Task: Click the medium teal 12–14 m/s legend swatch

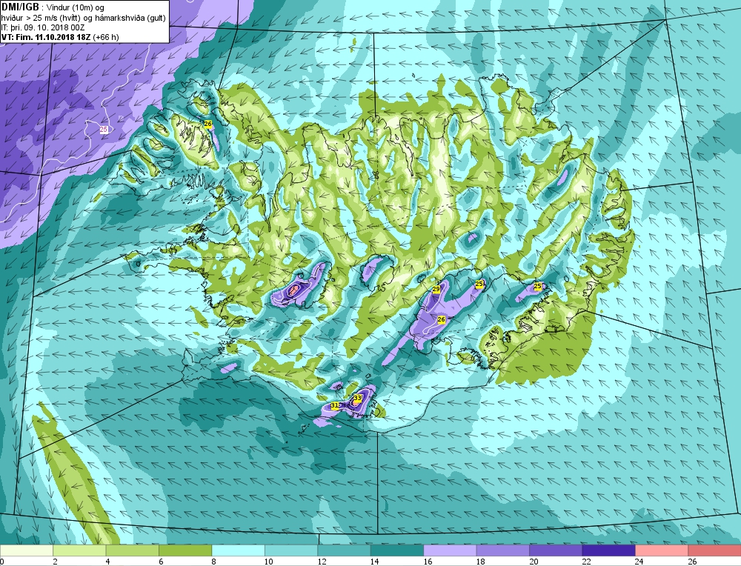Action: 344,550
